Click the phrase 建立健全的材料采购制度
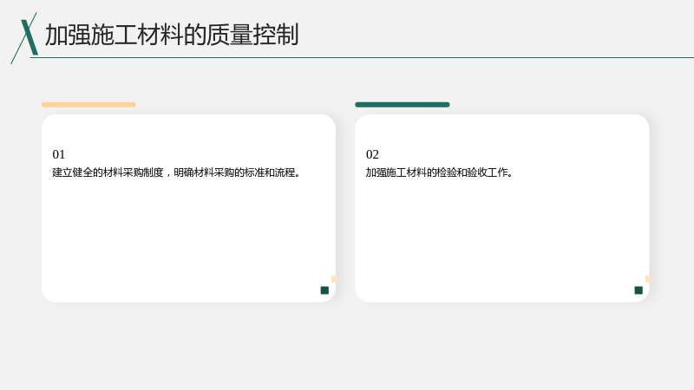This screenshot has height=390, width=694. click(108, 172)
